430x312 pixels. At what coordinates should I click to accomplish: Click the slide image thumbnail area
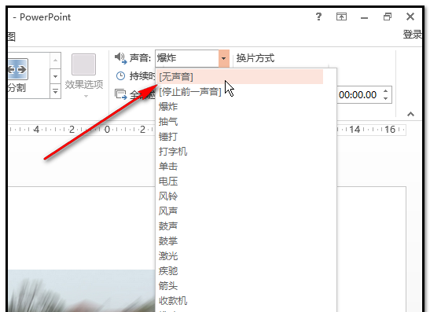[x=82, y=291]
